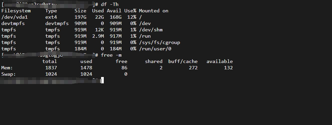The image size is (332, 125).
Task: Select the /dev/vda1 filesystem entry
Action: pyautogui.click(x=15, y=17)
